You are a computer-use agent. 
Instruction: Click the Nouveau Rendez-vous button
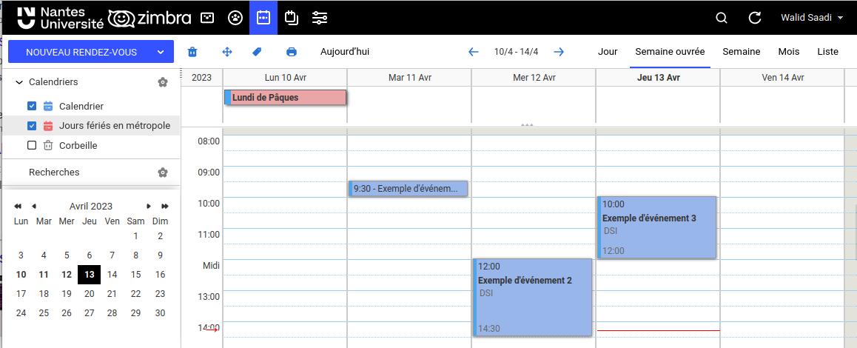tap(81, 52)
